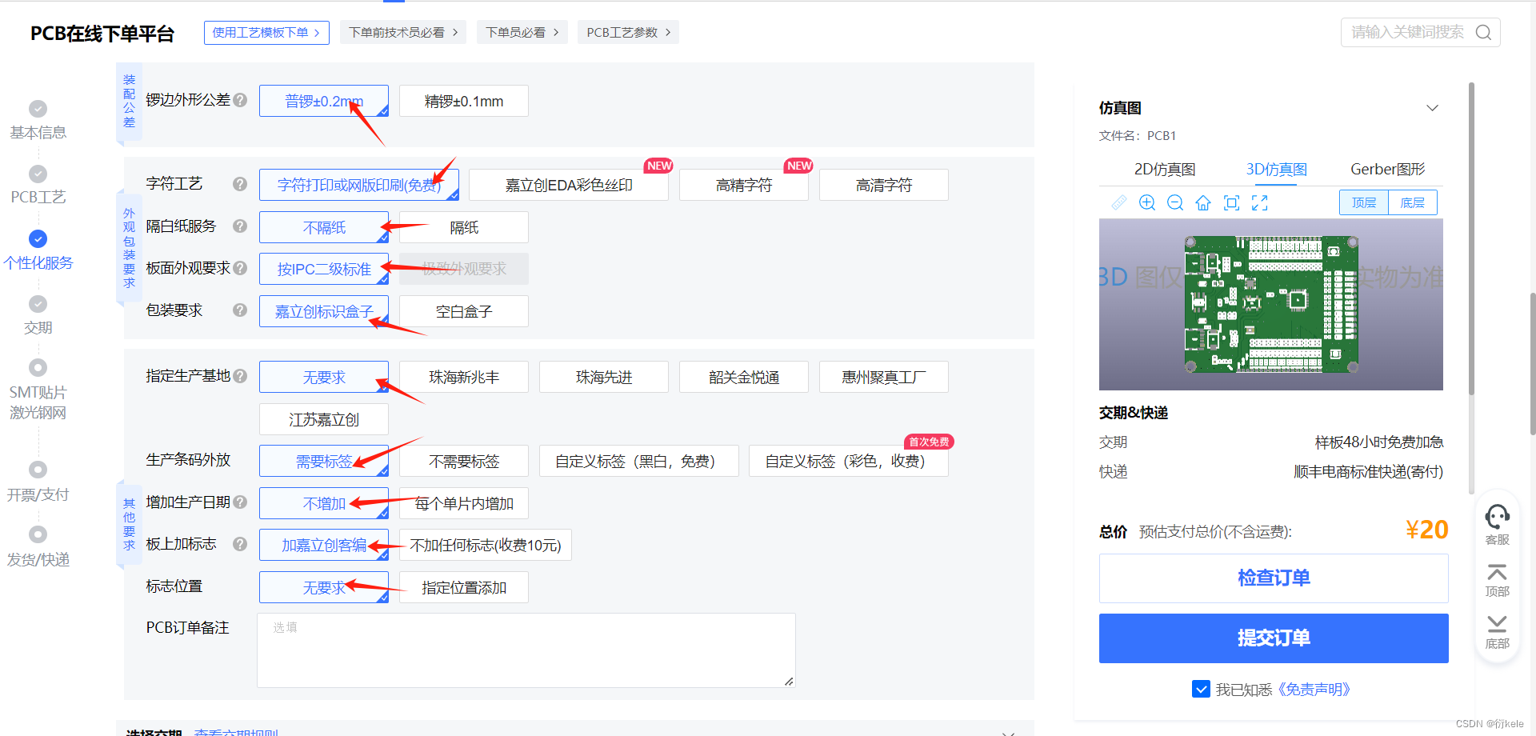The height and width of the screenshot is (736, 1536).
Task: Open PCB工艺参数 menu
Action: click(628, 32)
